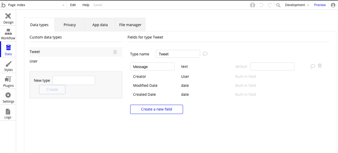This screenshot has width=338, height=153.
Task: Open the Development version dropdown
Action: pyautogui.click(x=297, y=5)
